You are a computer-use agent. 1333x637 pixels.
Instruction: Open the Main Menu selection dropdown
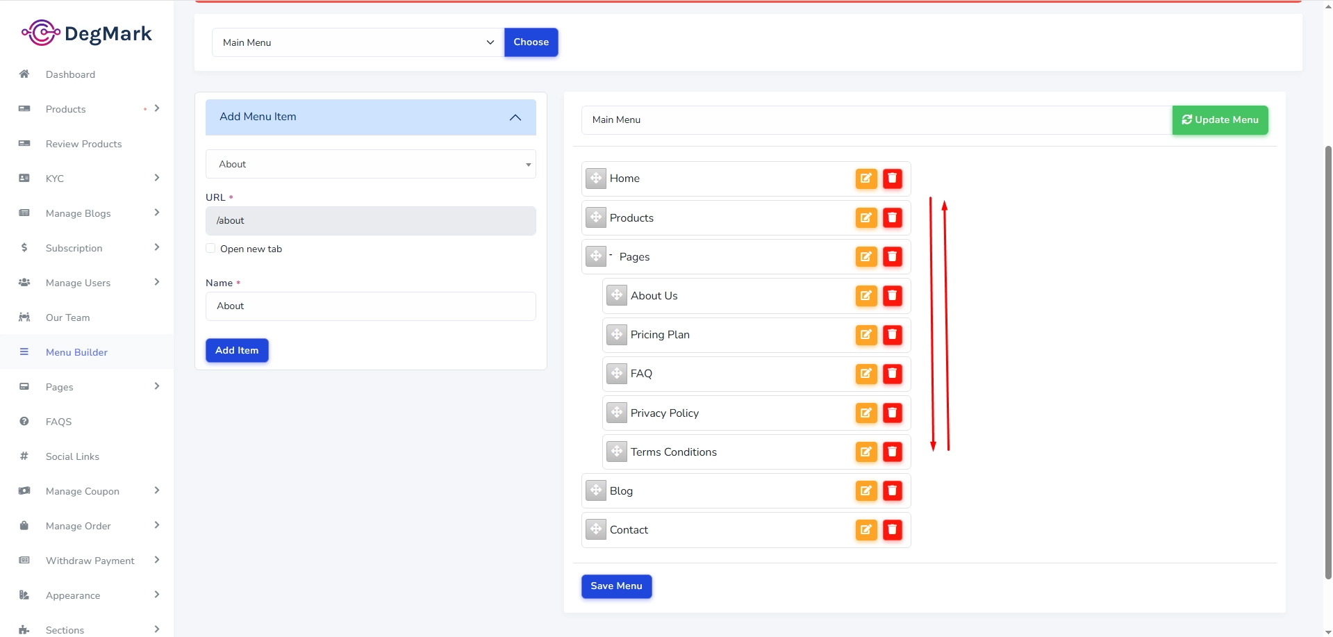358,42
